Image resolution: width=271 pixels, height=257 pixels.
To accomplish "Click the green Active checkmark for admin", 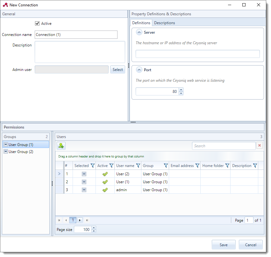I will [105, 190].
